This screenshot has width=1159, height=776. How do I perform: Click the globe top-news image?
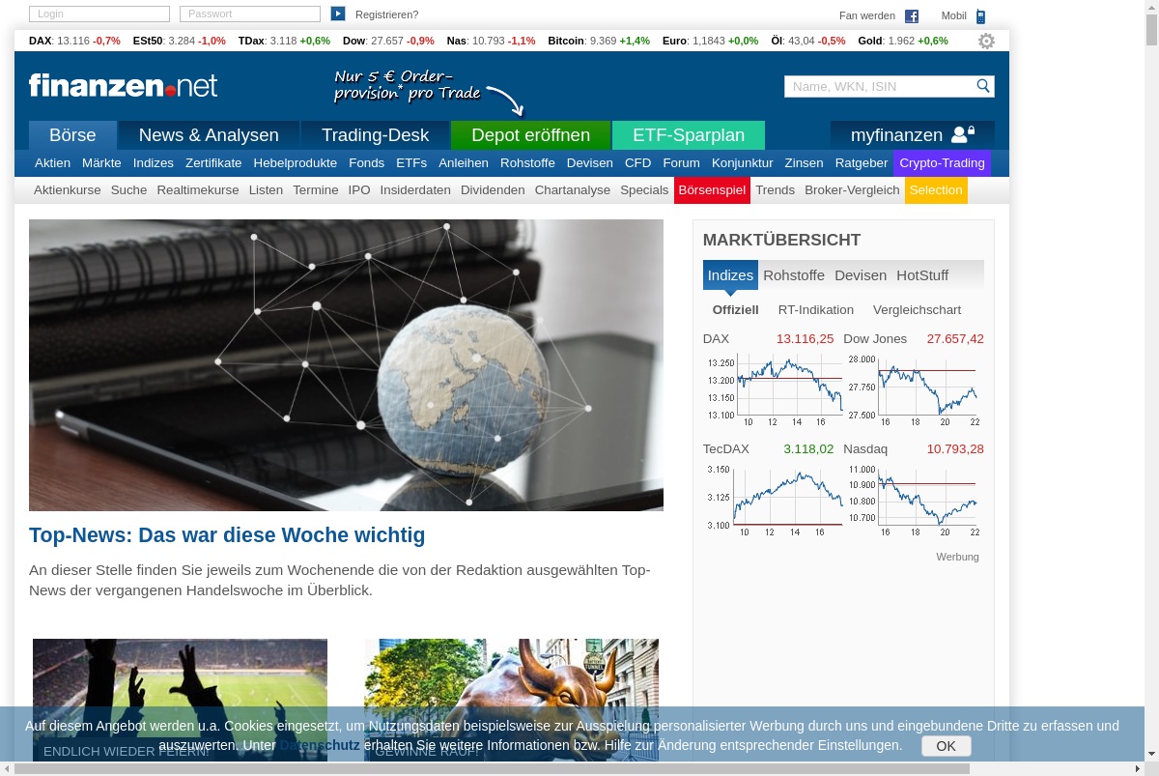tap(346, 365)
